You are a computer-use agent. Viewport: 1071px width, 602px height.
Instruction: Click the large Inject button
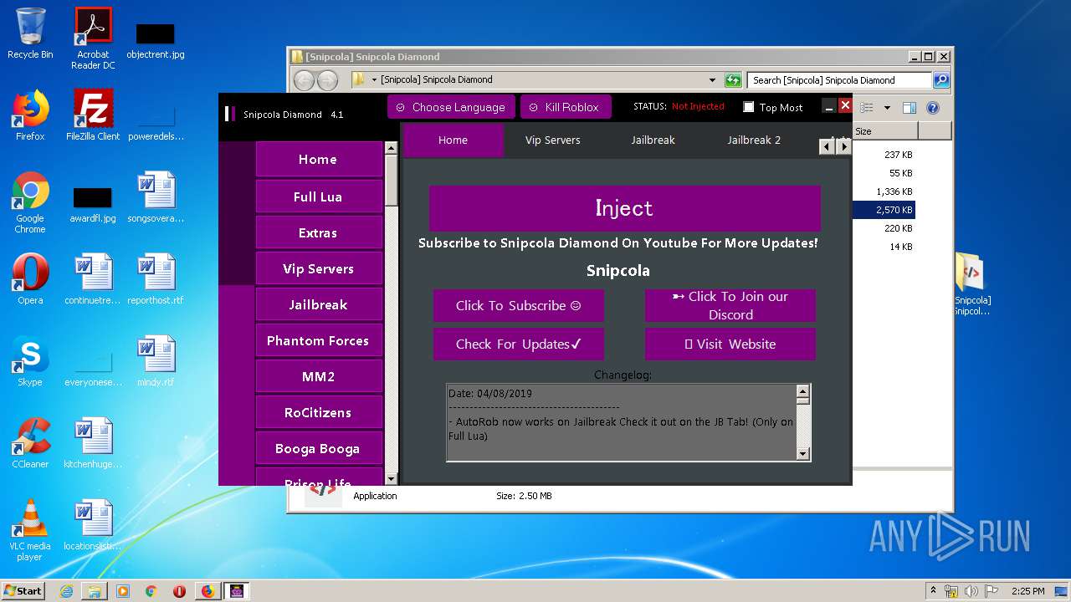point(624,208)
